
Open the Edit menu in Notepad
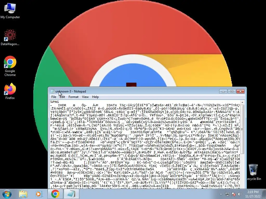tap(62, 97)
